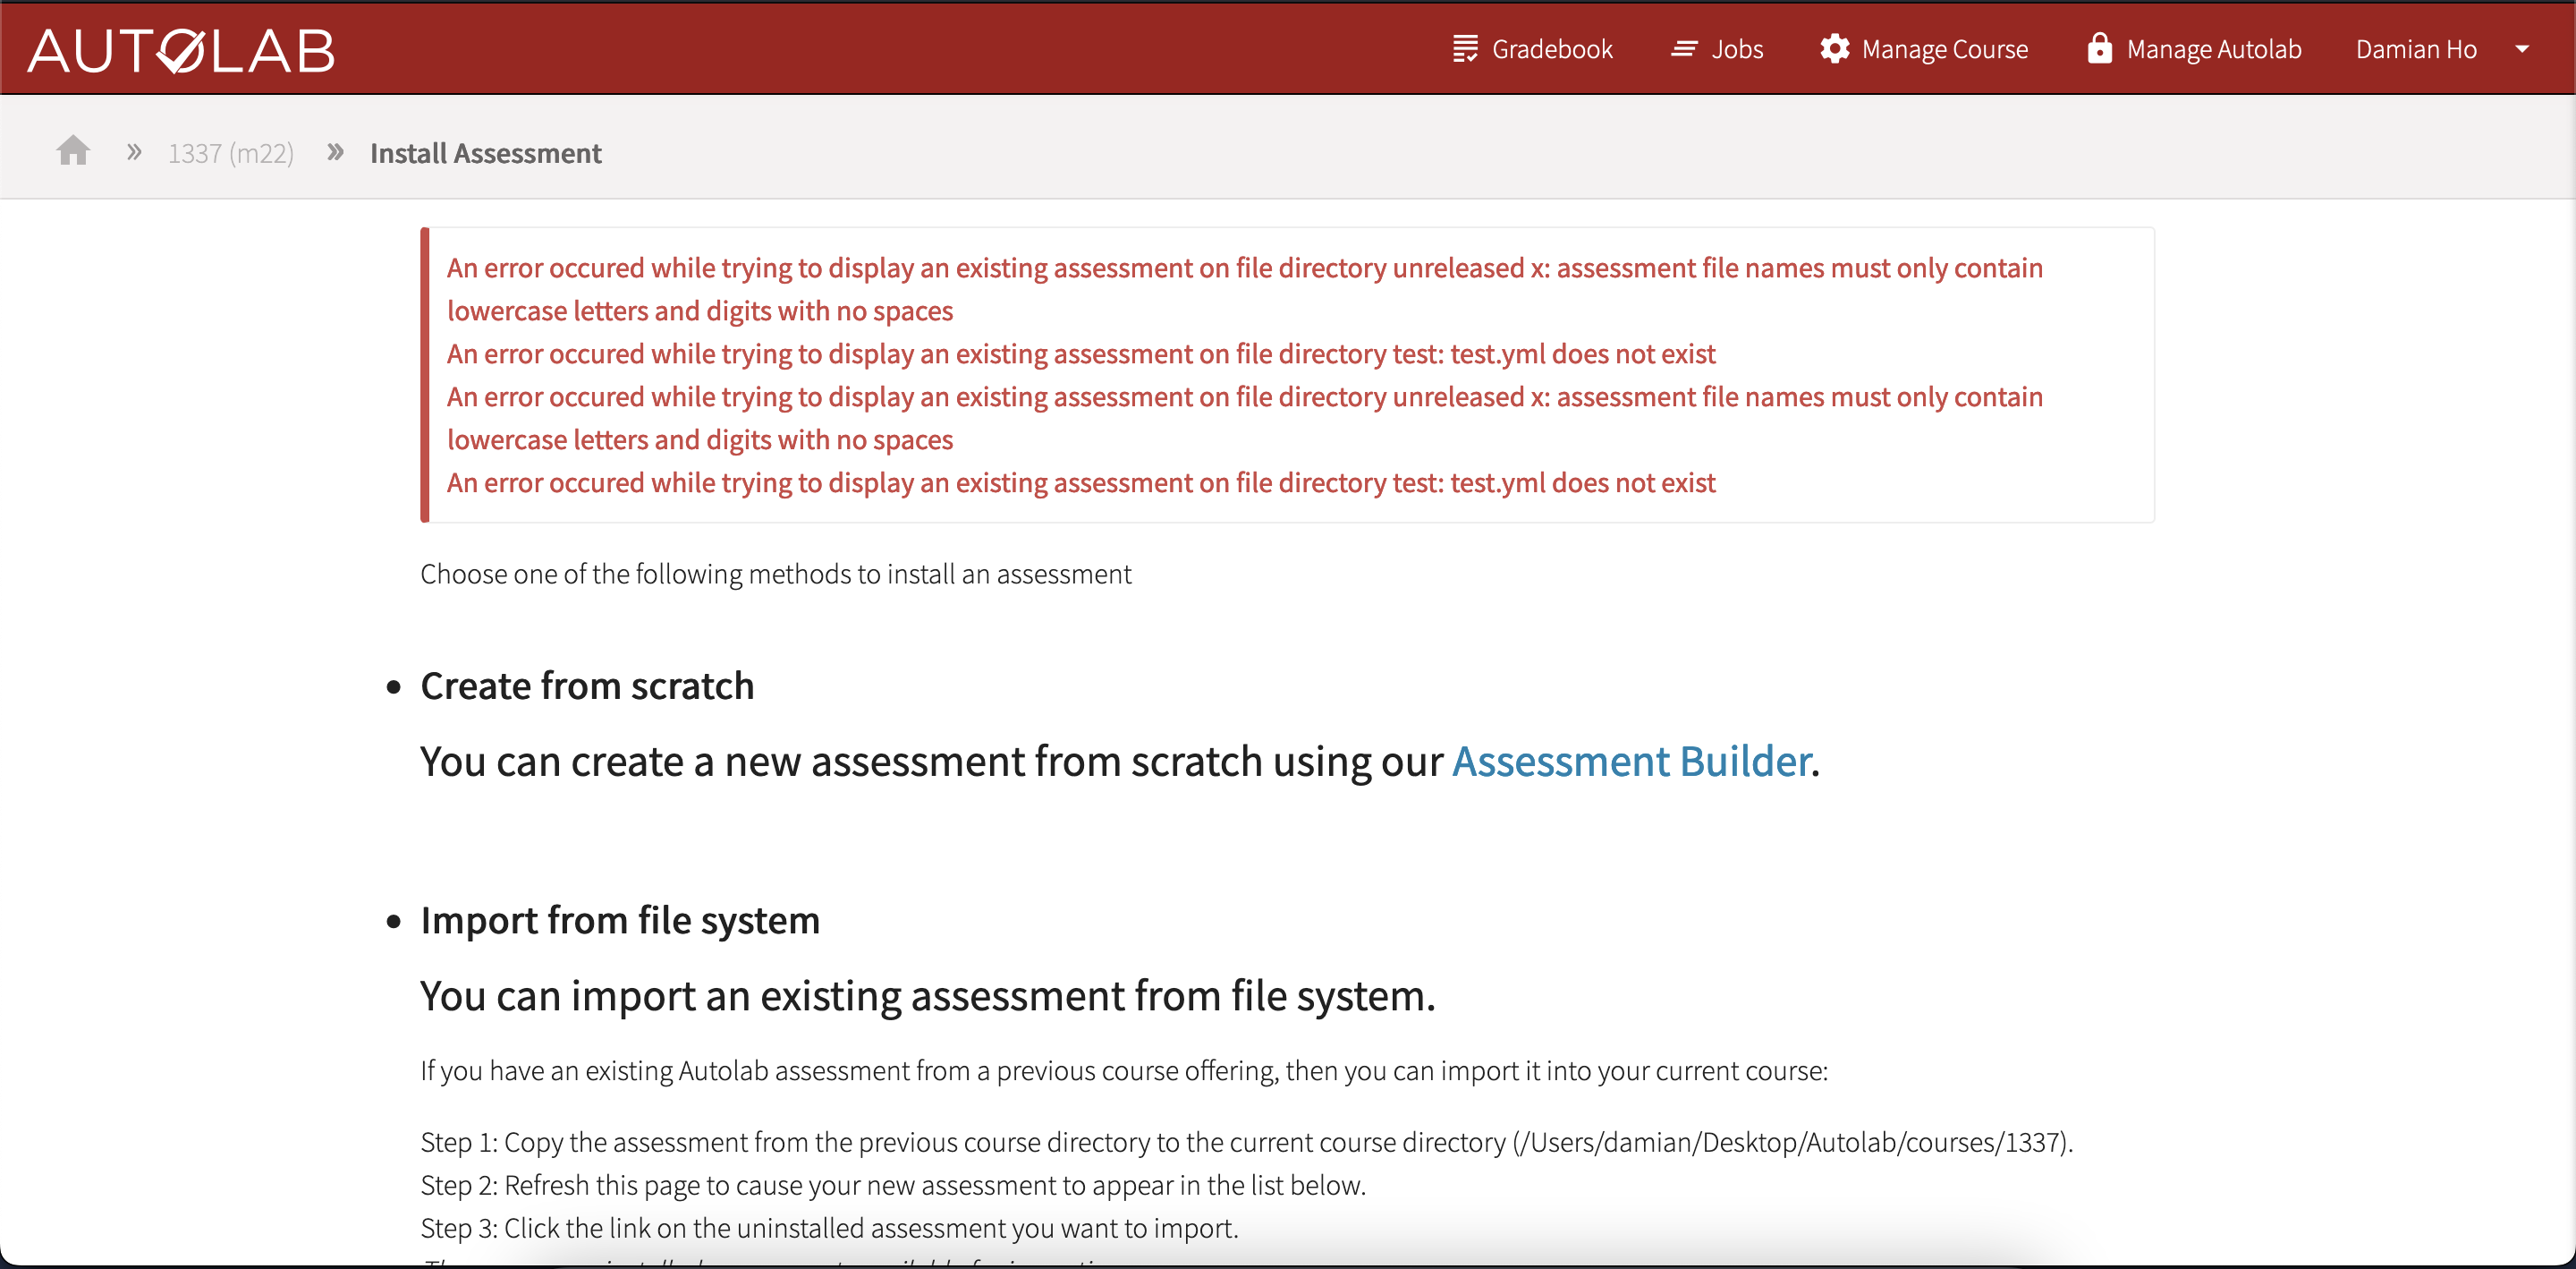The height and width of the screenshot is (1269, 2576).
Task: Open Manage Course via the gear icon
Action: pos(1835,48)
